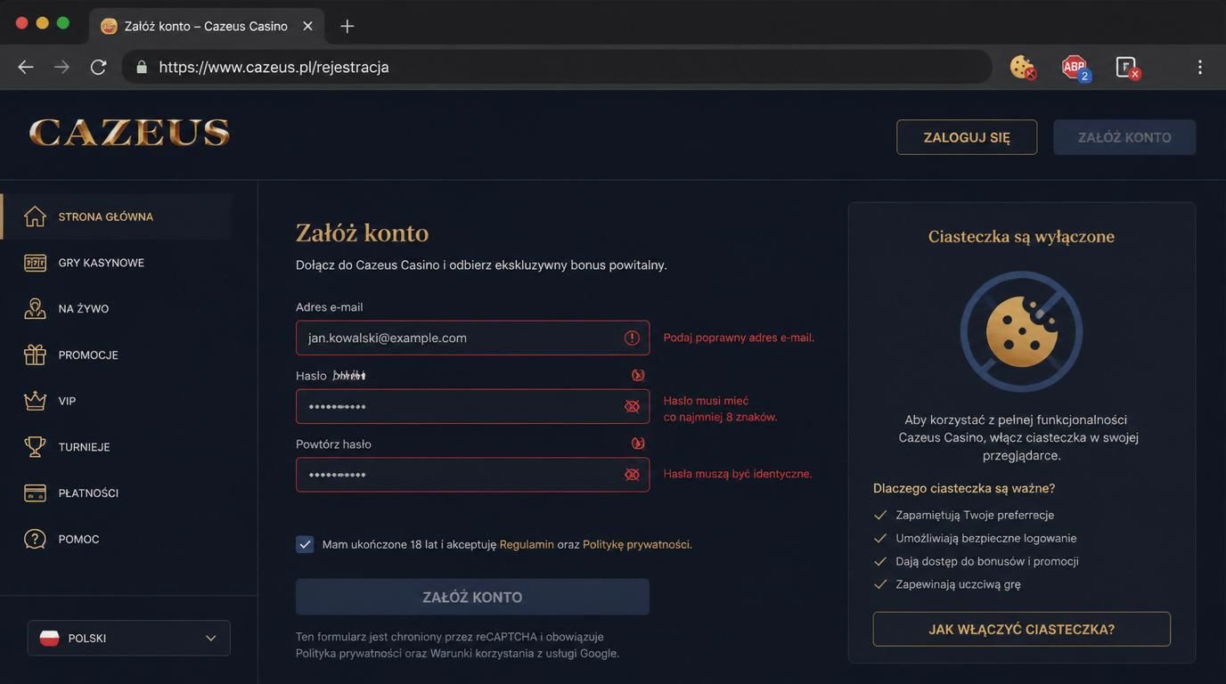Toggle visibility in Hasło field
Viewport: 1226px width, 684px height.
(x=632, y=406)
